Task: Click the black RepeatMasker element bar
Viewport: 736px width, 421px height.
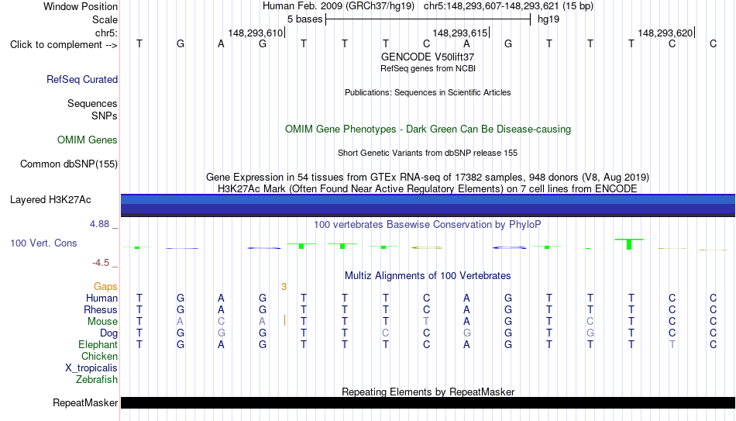Action: point(428,402)
